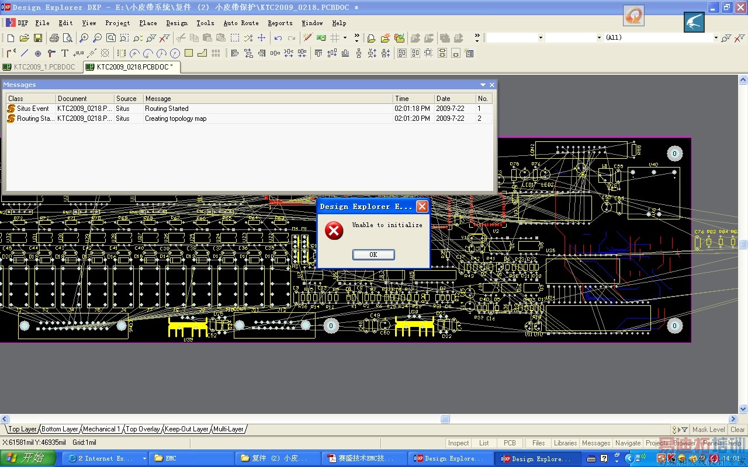Select the Bottom Layer tab
Screen dimensions: 748x467
[x=60, y=429]
